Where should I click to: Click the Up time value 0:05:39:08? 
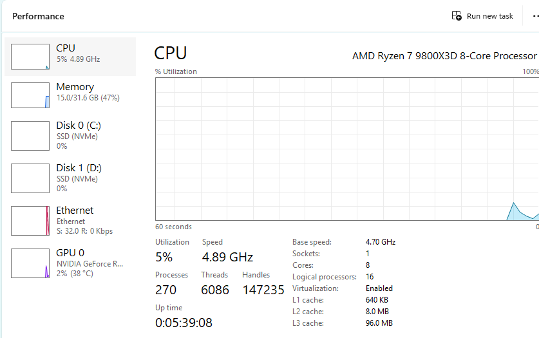point(184,323)
